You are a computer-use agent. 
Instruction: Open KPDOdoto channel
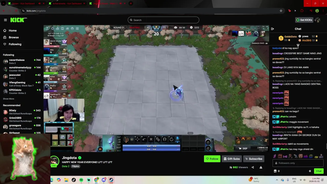(x=21, y=91)
